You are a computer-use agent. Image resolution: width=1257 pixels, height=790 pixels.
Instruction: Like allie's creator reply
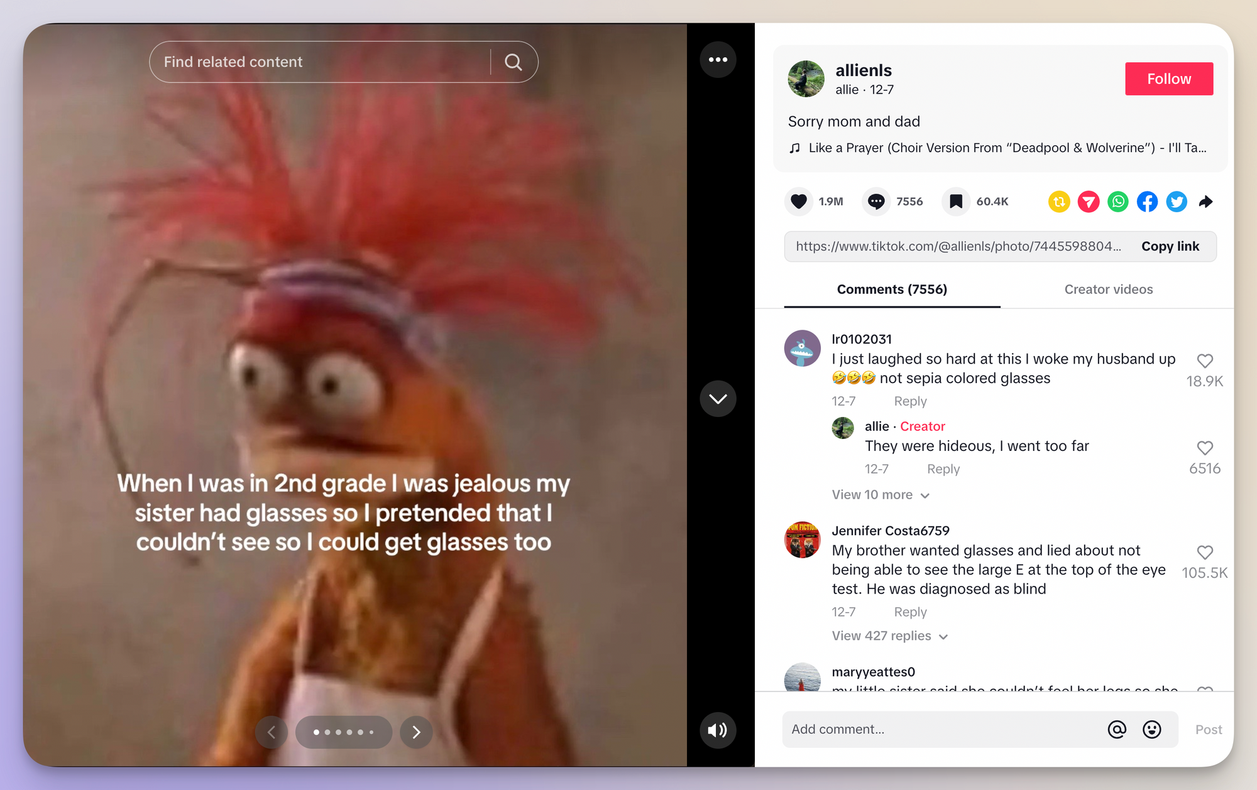1205,448
